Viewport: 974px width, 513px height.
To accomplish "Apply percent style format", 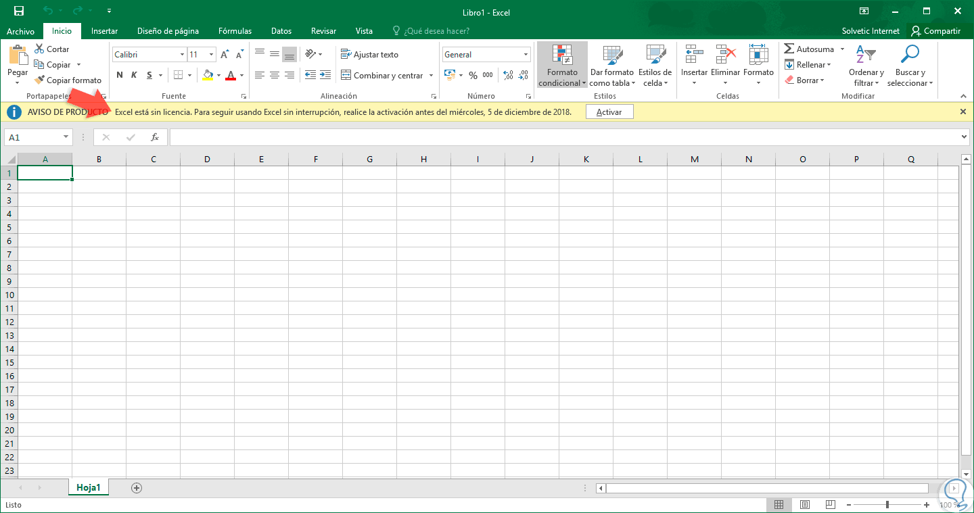I will point(473,75).
